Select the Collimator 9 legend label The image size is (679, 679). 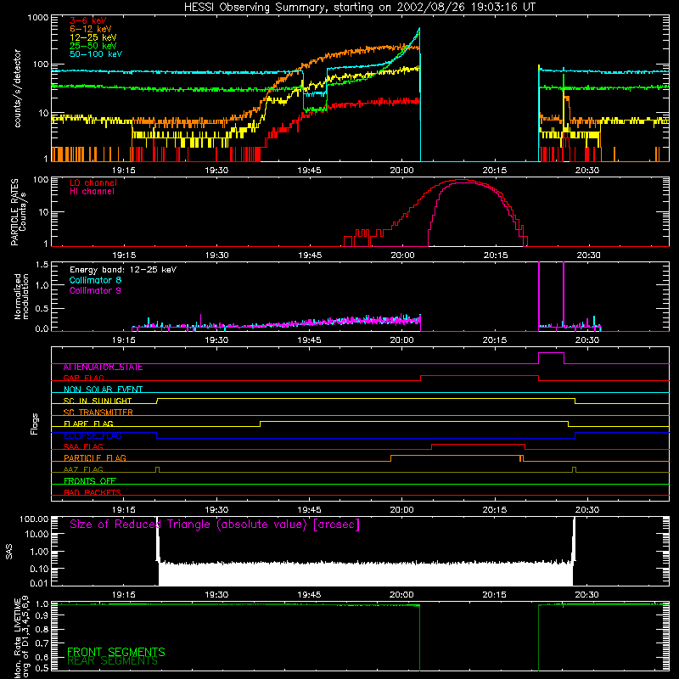tap(95, 290)
